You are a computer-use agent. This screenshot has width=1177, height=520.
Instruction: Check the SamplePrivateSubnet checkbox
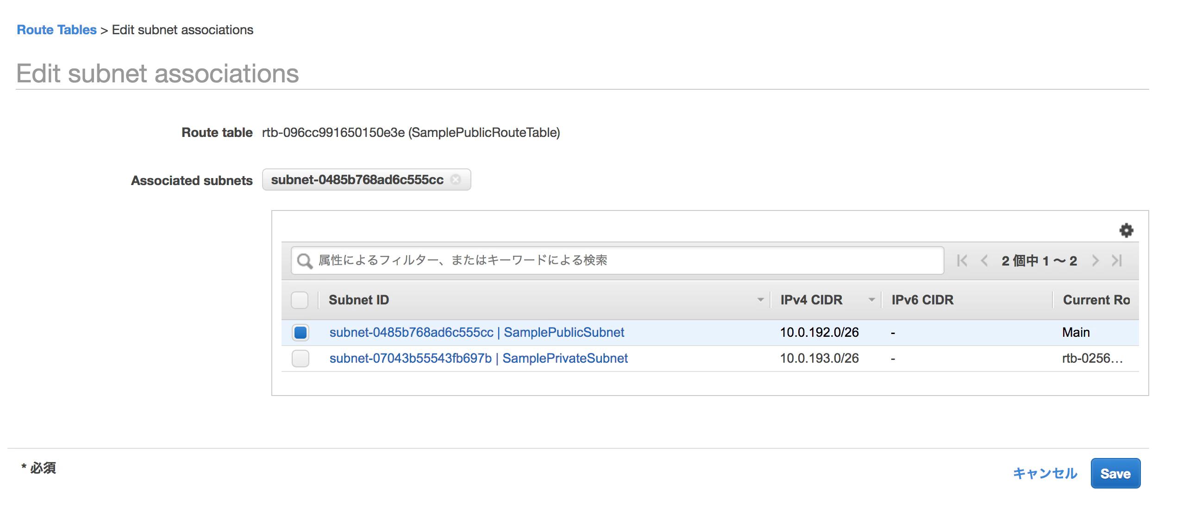pyautogui.click(x=300, y=358)
